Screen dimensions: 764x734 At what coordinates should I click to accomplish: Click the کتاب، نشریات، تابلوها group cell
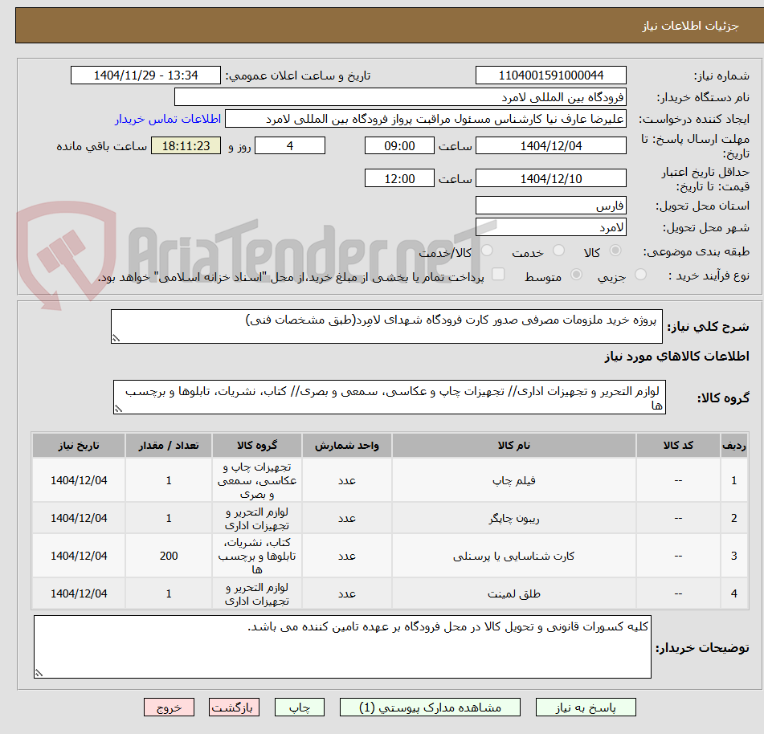pos(257,556)
